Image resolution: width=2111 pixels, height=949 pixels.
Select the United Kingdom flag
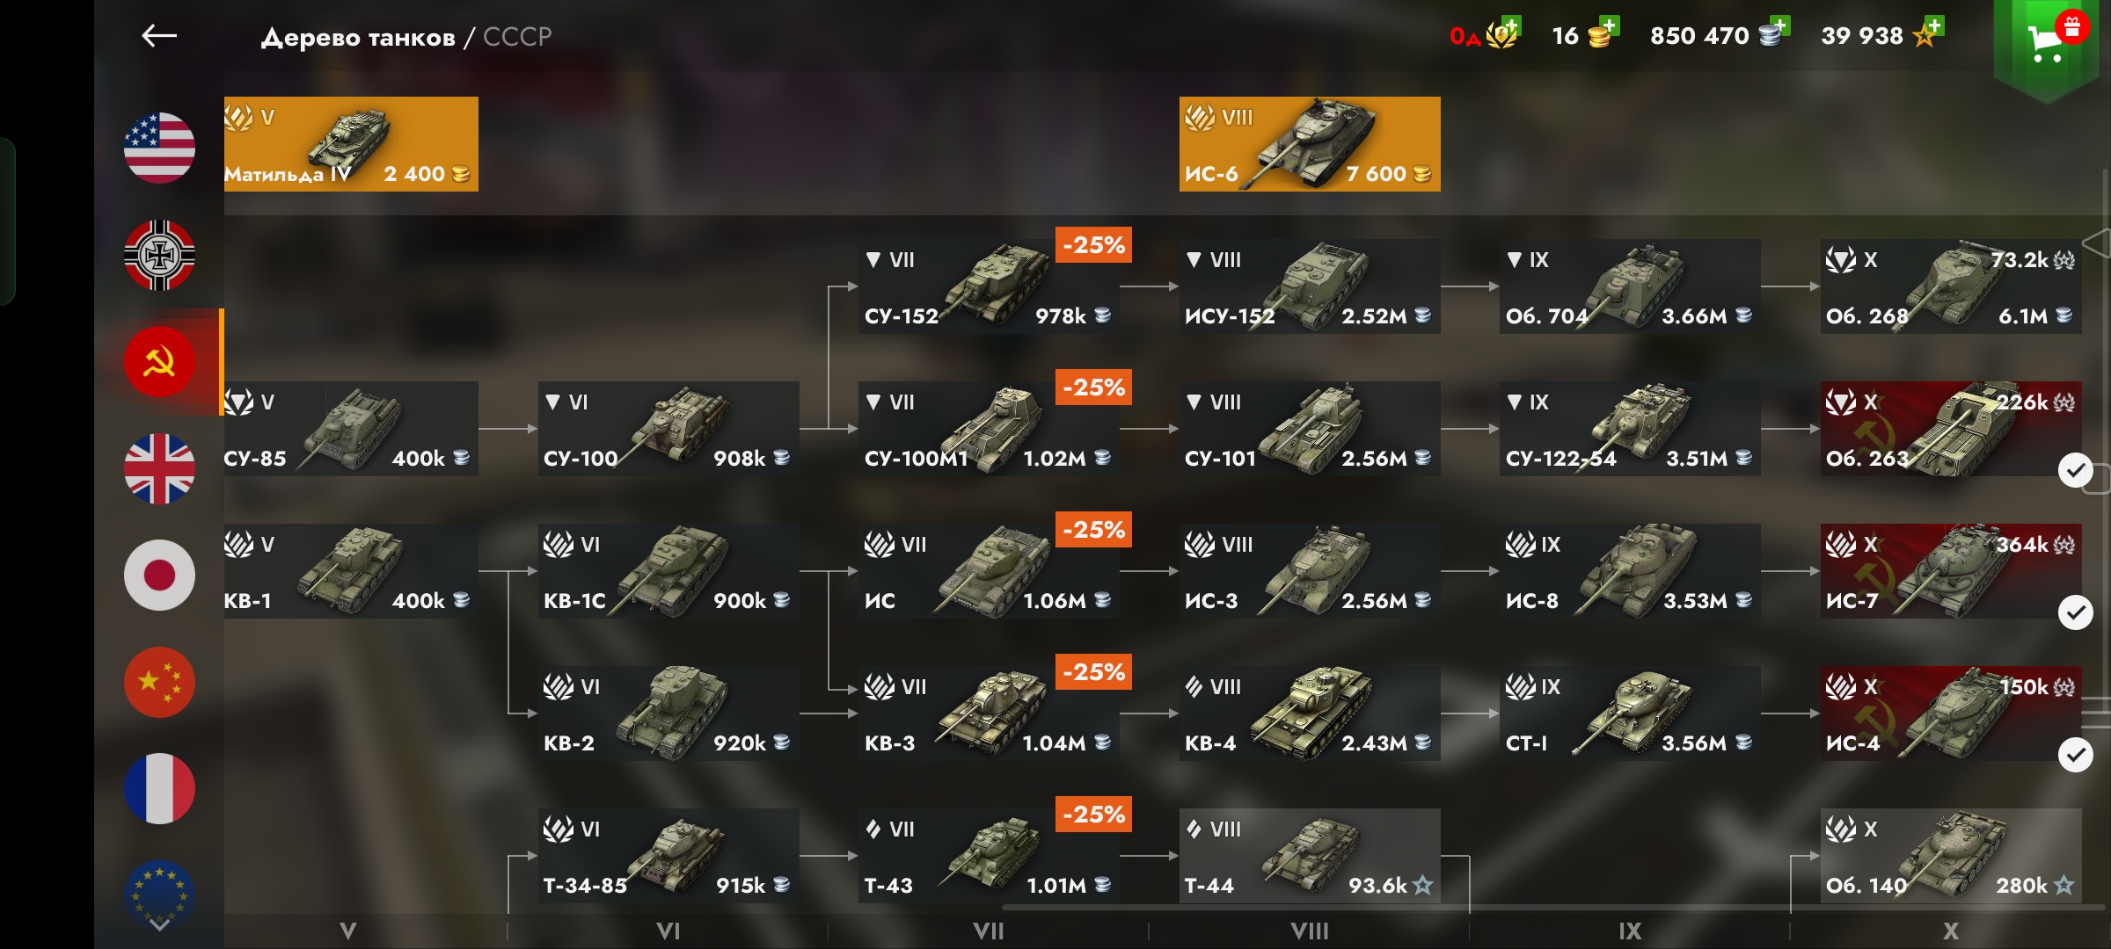pos(159,468)
